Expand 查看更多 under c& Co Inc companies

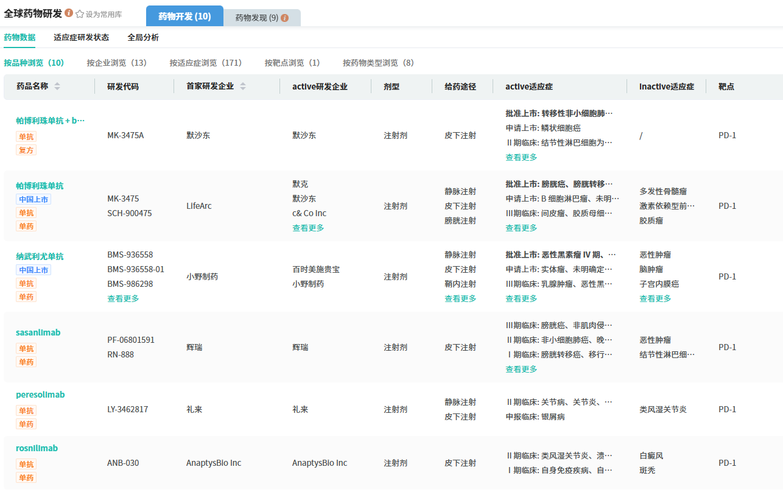click(308, 228)
